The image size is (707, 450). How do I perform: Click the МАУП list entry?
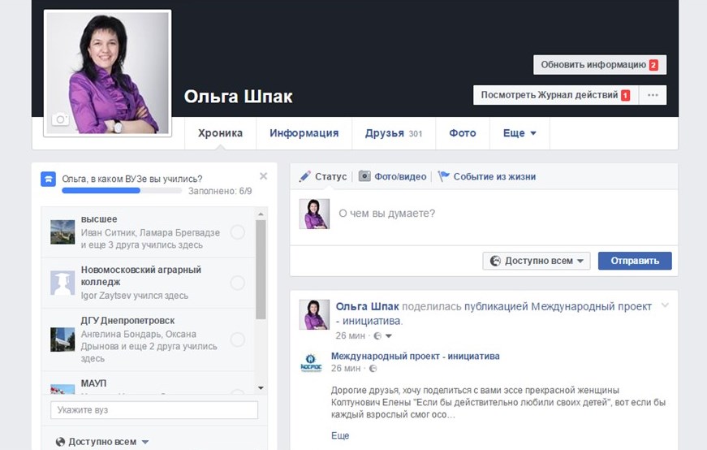click(x=148, y=383)
